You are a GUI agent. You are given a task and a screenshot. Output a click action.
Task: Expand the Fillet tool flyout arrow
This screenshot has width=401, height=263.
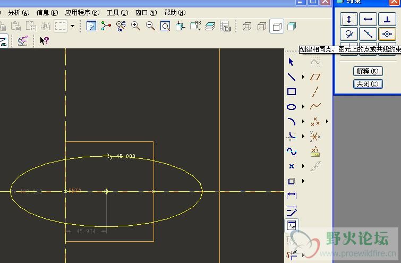pyautogui.click(x=303, y=137)
